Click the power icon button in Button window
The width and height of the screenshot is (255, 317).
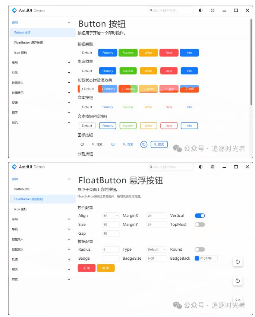tap(82, 145)
